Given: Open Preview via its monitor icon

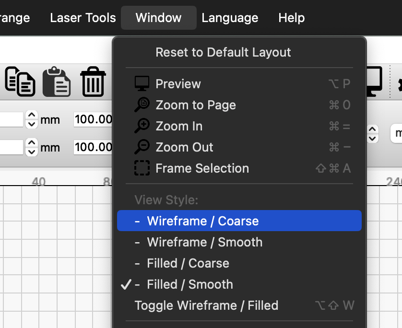Looking at the screenshot, I should click(142, 83).
